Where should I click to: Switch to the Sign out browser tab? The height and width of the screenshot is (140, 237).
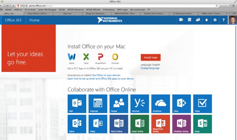[67, 14]
